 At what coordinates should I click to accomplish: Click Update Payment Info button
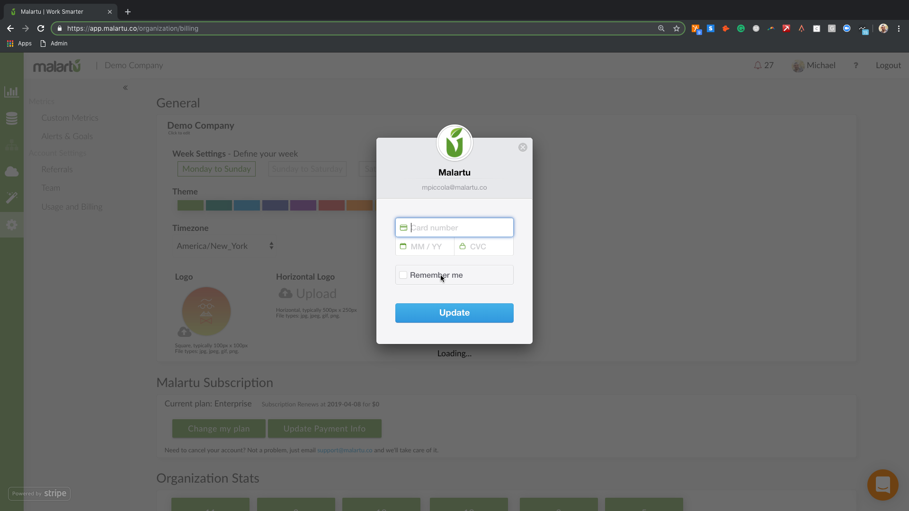point(325,429)
